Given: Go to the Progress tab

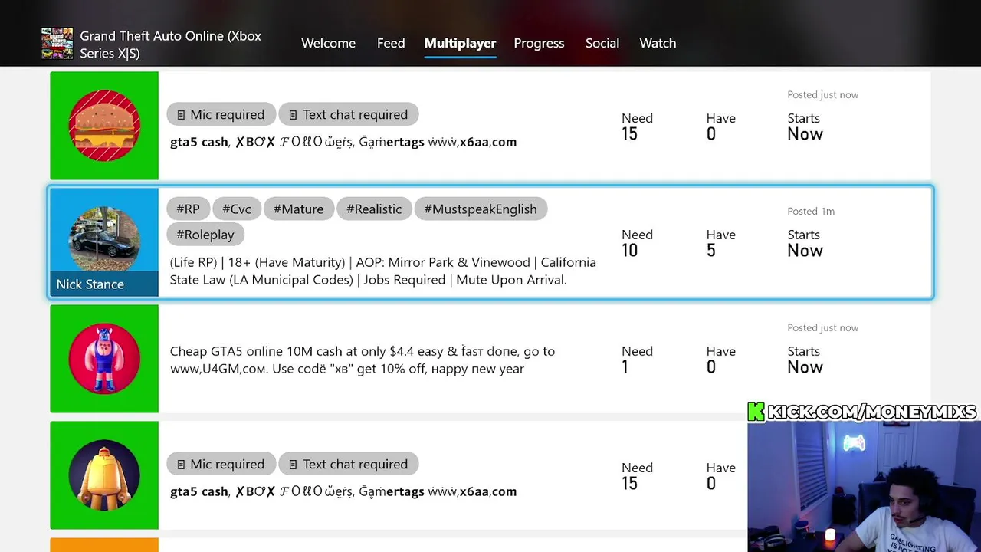Looking at the screenshot, I should 539,43.
